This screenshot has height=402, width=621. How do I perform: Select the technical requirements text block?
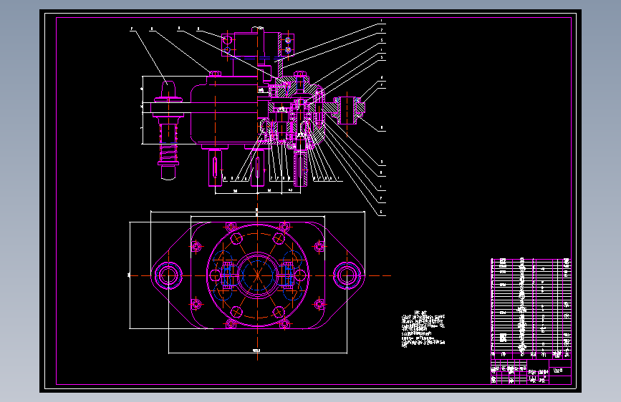(423, 329)
